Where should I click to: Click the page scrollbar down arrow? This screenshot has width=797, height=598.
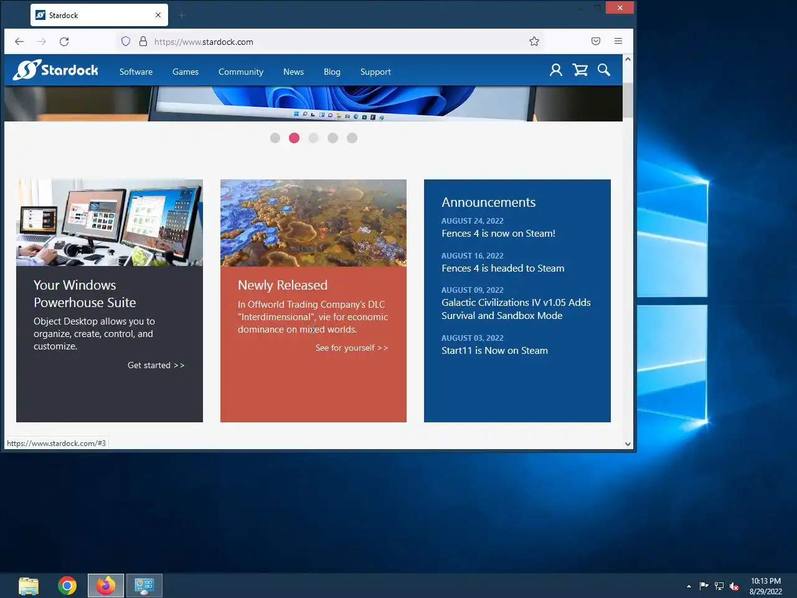coord(628,444)
